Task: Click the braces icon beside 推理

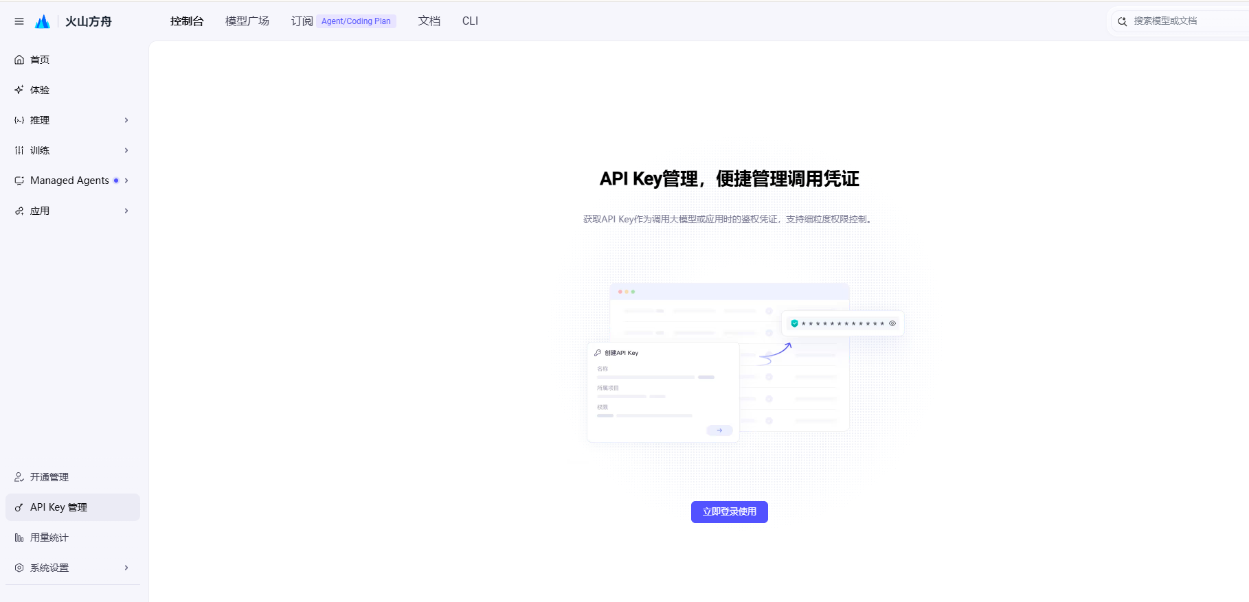Action: tap(19, 120)
